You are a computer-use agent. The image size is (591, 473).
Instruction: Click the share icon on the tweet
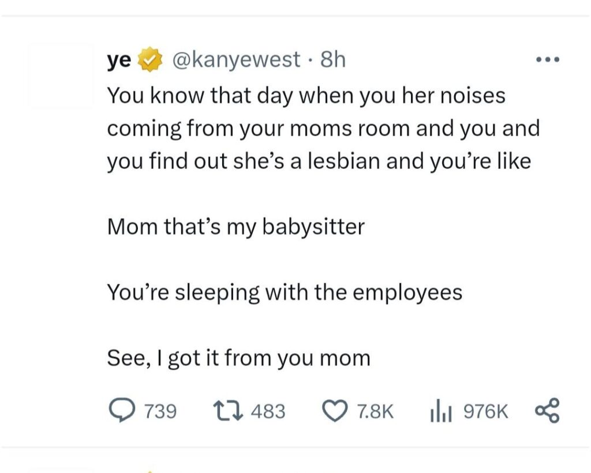(x=547, y=411)
